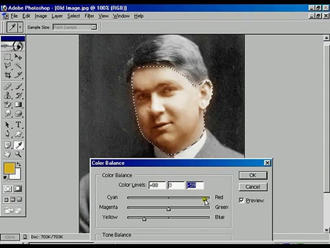Open the Select menu
Viewport: 330px width, 248px height.
(x=74, y=16)
